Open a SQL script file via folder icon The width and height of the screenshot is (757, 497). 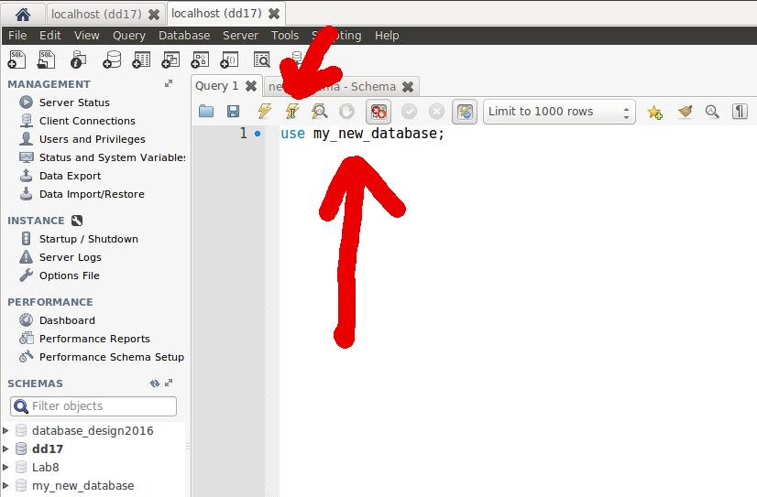point(206,112)
